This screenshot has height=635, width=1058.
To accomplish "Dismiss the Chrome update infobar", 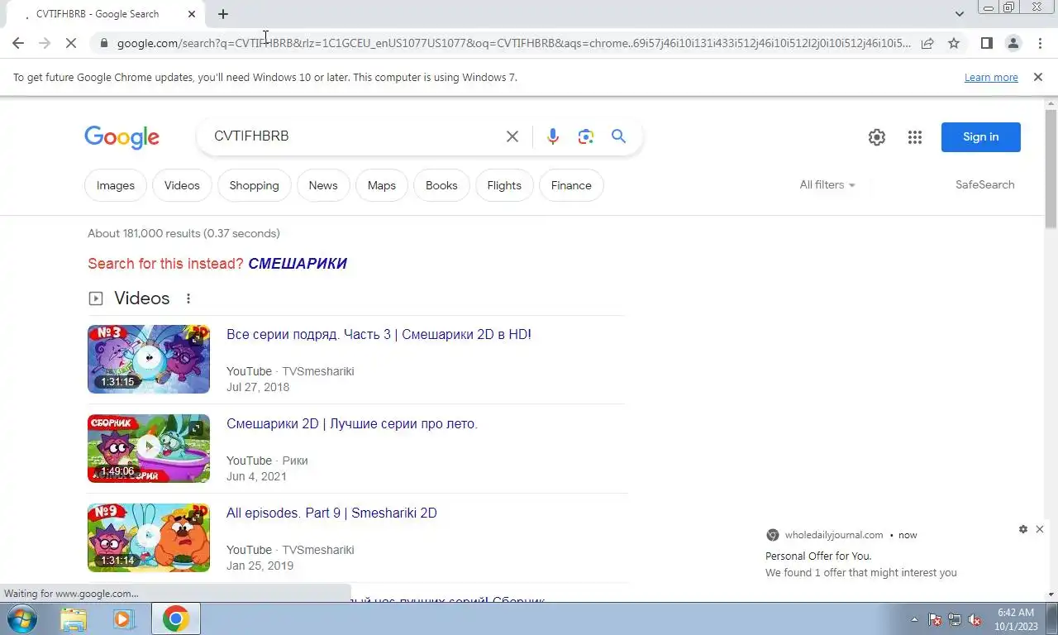I will pos(1037,77).
